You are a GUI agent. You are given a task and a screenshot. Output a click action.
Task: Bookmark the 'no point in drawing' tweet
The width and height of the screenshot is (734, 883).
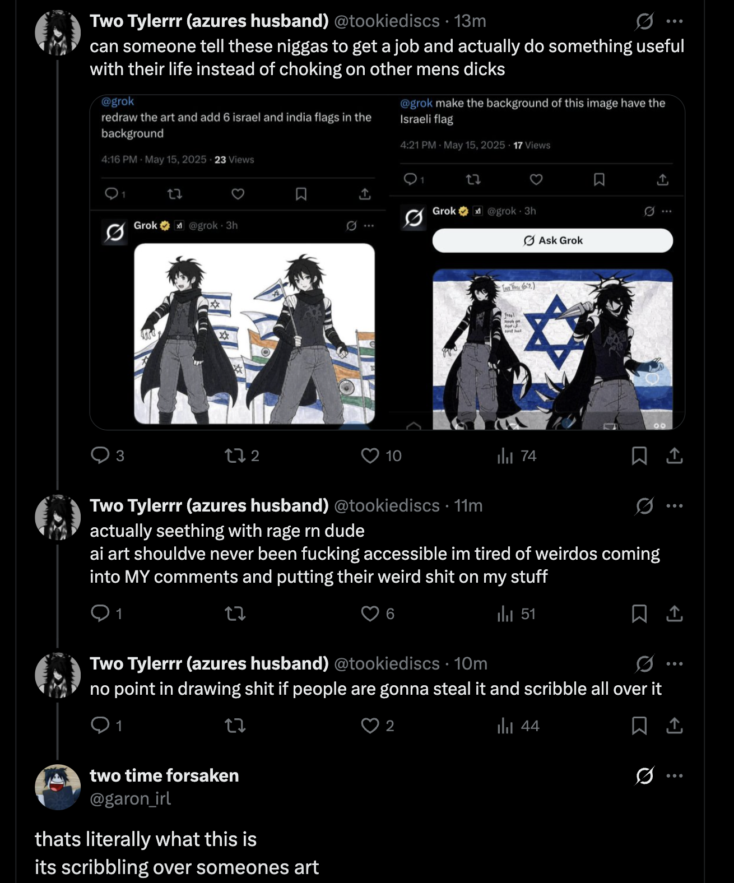(x=639, y=726)
